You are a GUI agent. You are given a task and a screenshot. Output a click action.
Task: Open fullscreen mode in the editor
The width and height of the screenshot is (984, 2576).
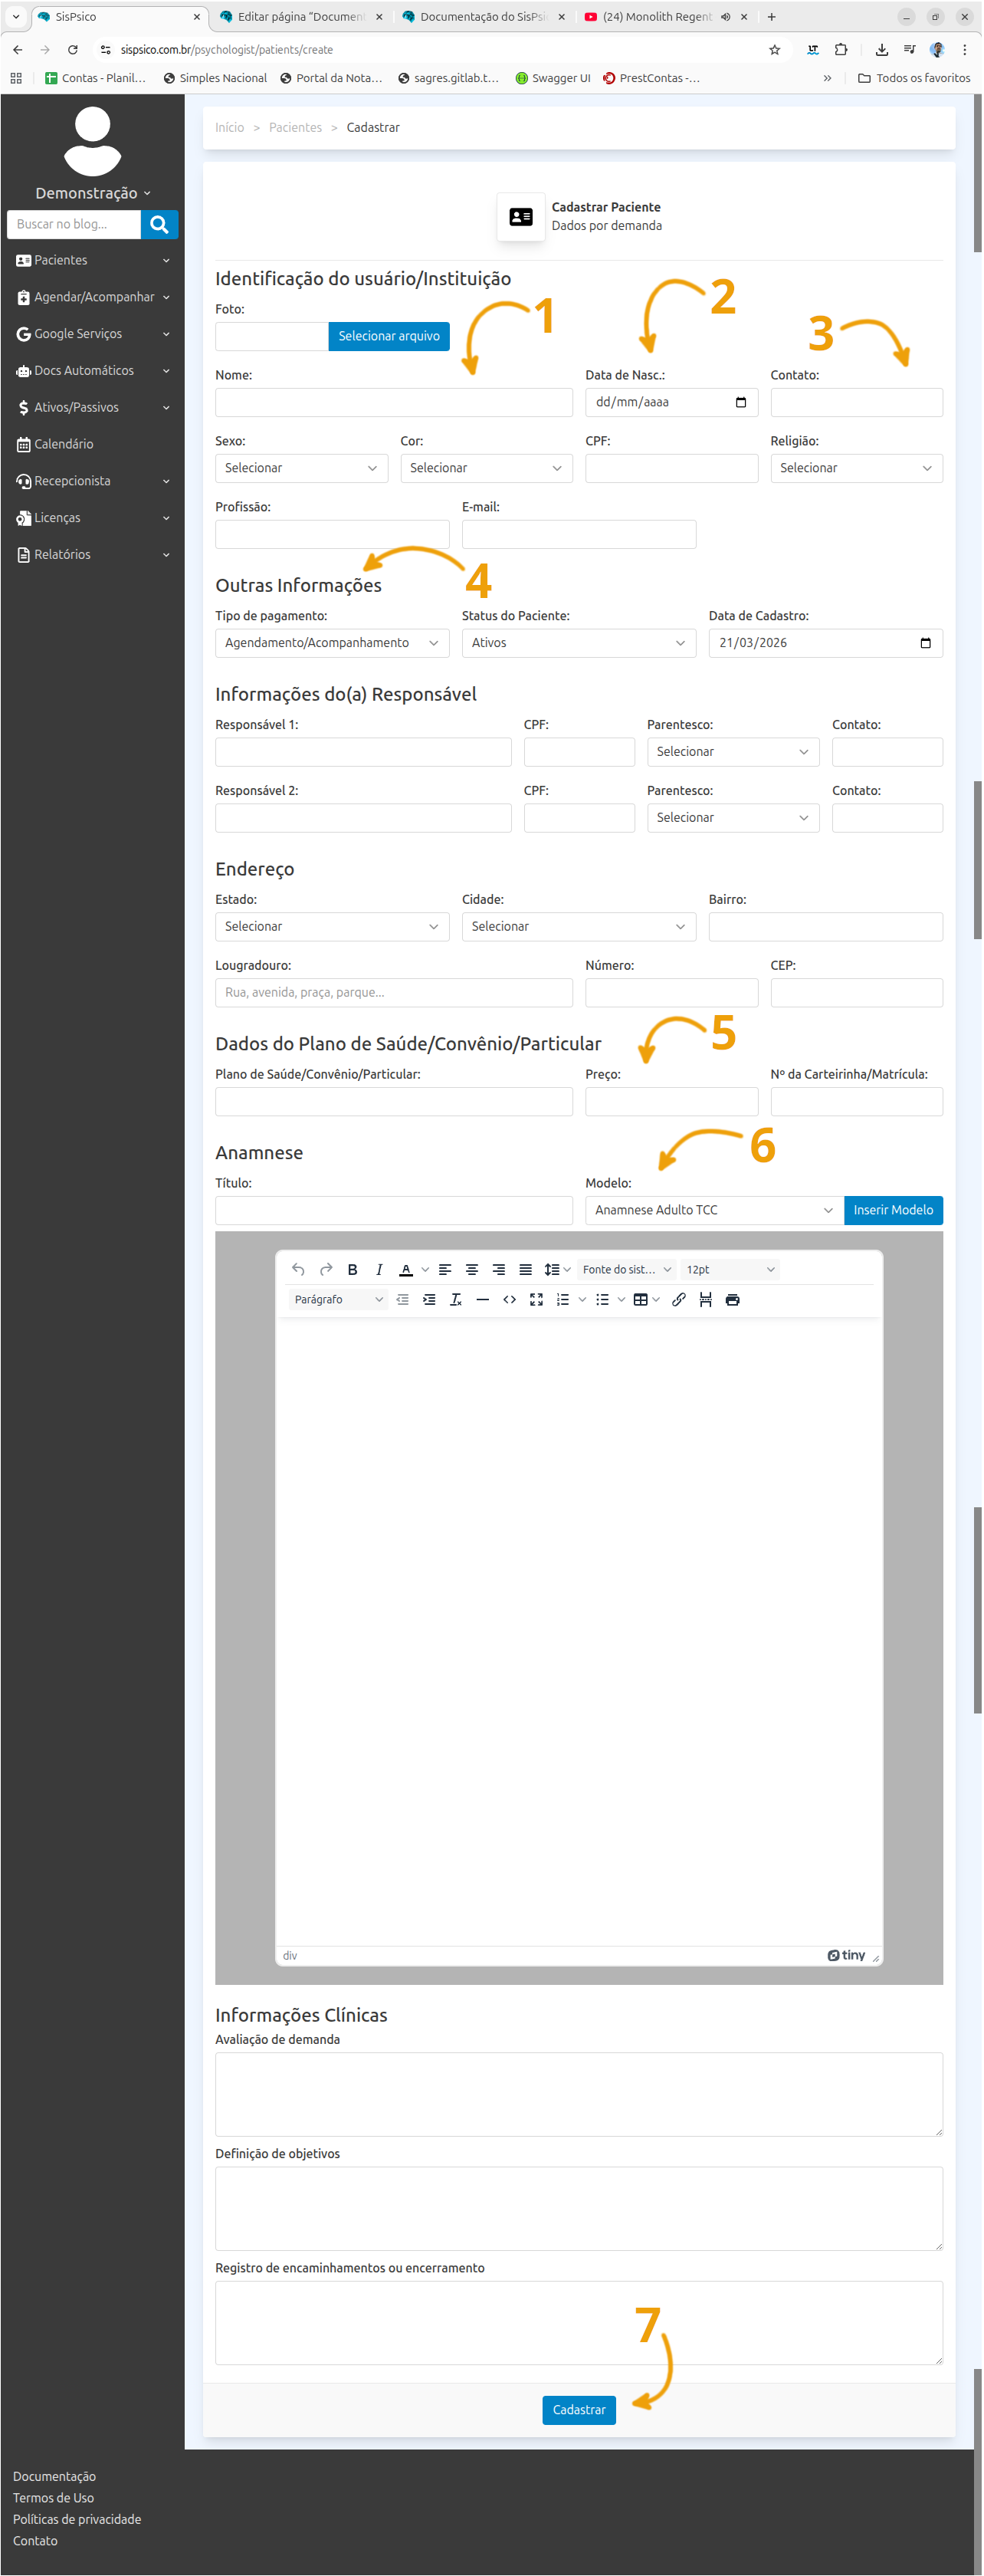[536, 1299]
